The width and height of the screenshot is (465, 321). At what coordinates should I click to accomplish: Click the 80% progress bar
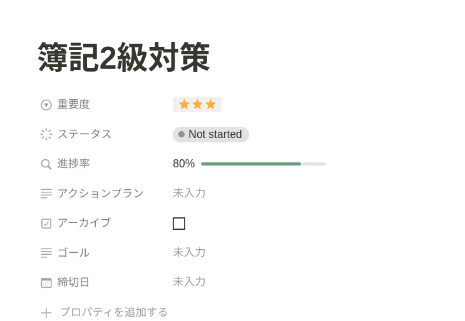point(263,164)
